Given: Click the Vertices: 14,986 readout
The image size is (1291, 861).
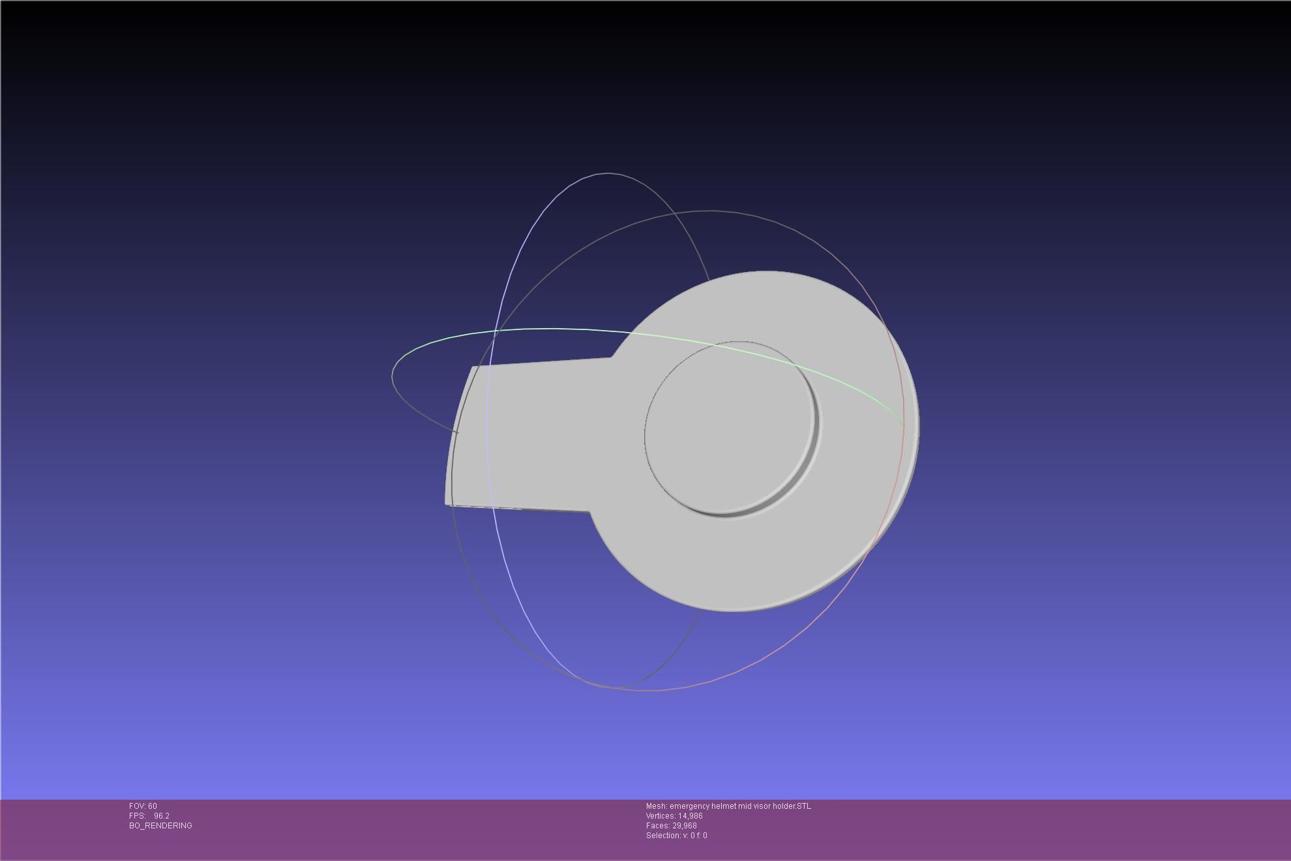Looking at the screenshot, I should click(674, 816).
